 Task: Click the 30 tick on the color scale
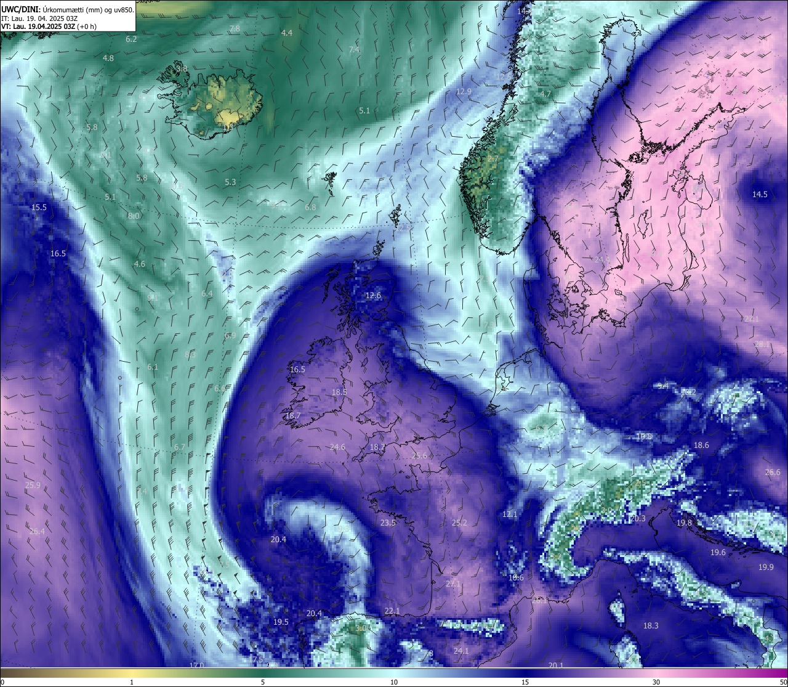tap(656, 682)
